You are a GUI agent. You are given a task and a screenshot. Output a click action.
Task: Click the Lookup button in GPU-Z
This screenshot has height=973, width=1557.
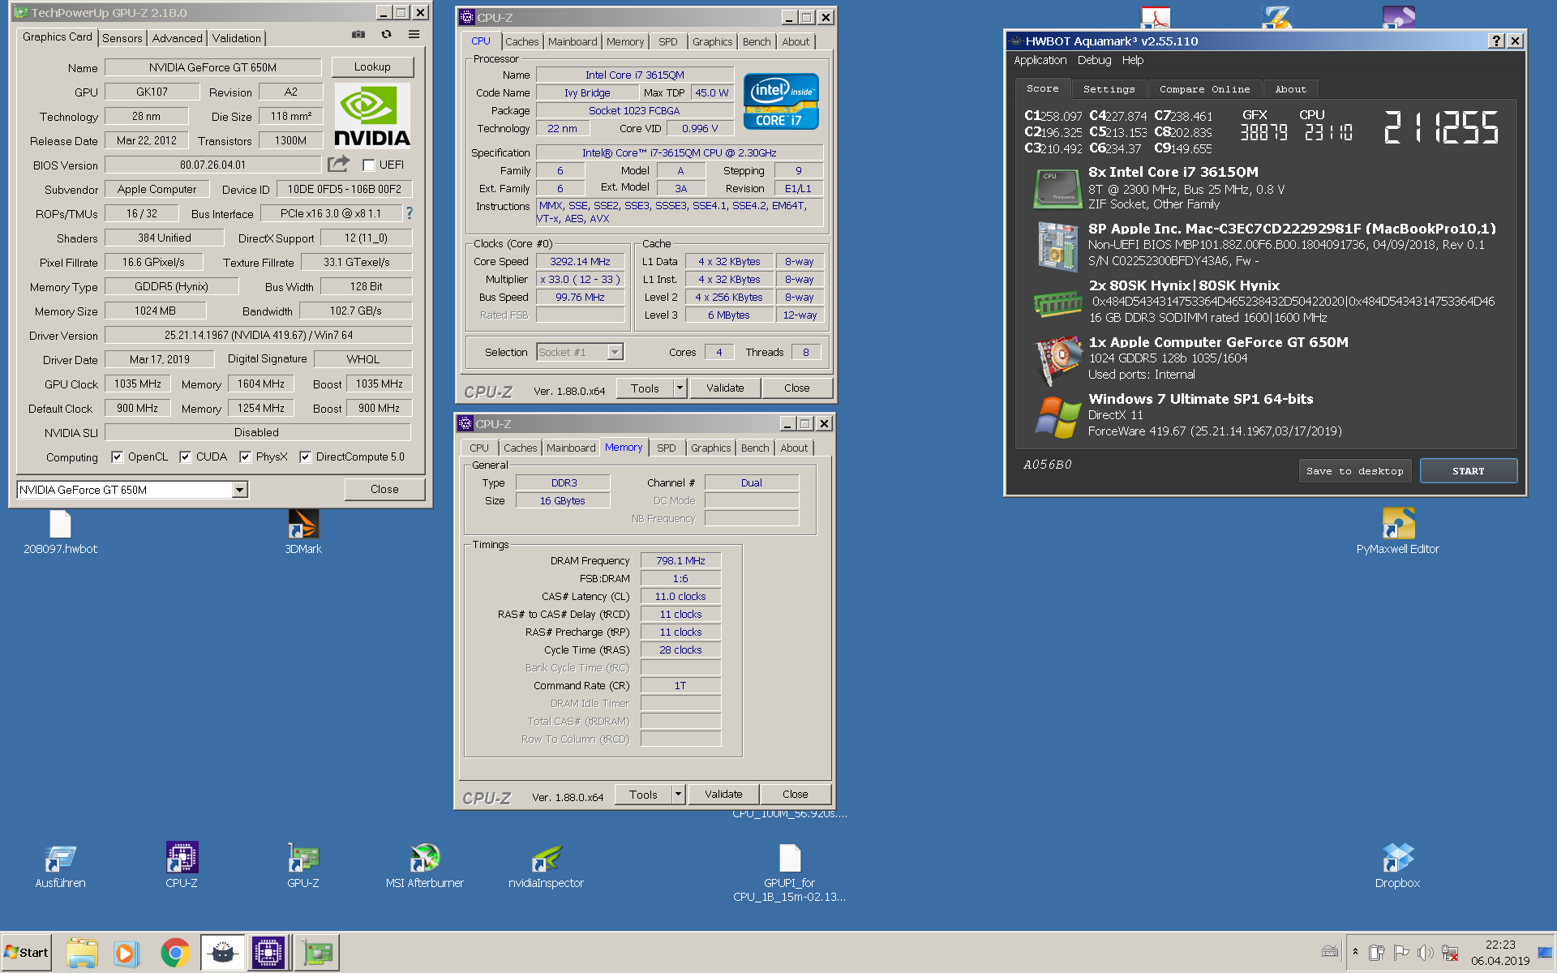point(372,67)
